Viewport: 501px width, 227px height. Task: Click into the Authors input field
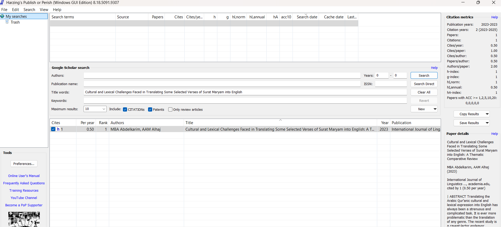[222, 76]
